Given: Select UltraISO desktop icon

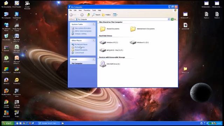Looking at the screenshot, I should [6, 81].
